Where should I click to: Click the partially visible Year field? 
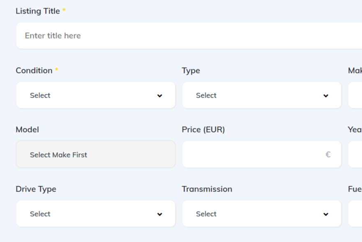pyautogui.click(x=355, y=155)
